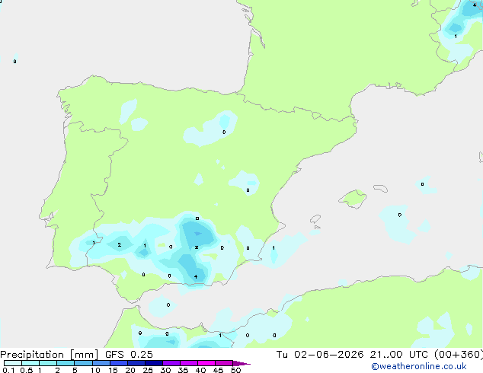This screenshot has height=373, width=483.
Task: Click the "10" legend scale label
Action: point(95,370)
